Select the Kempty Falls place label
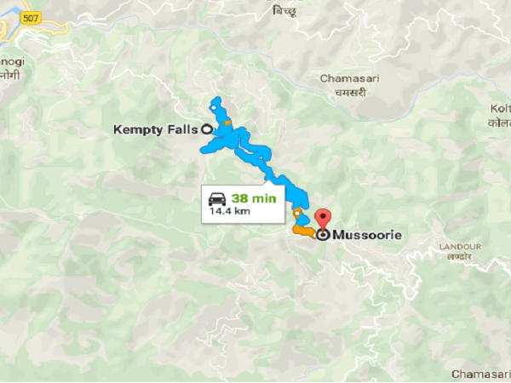 (x=156, y=129)
